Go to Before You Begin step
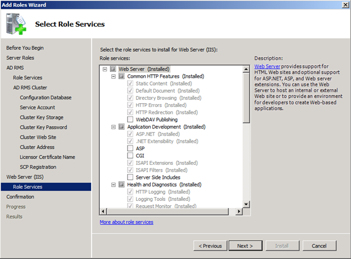Image resolution: width=351 pixels, height=259 pixels. [x=25, y=48]
